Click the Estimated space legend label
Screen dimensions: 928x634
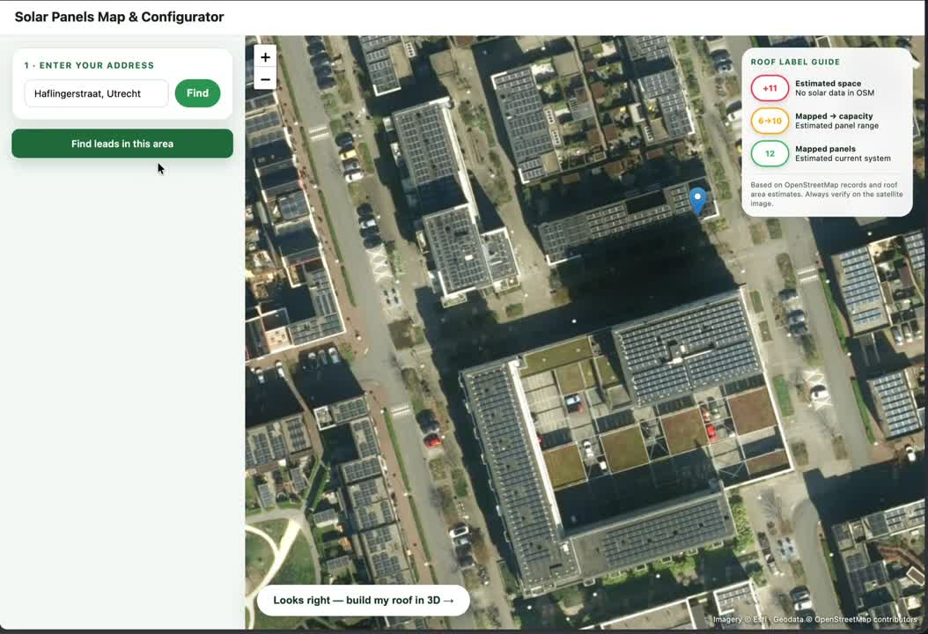(x=828, y=84)
